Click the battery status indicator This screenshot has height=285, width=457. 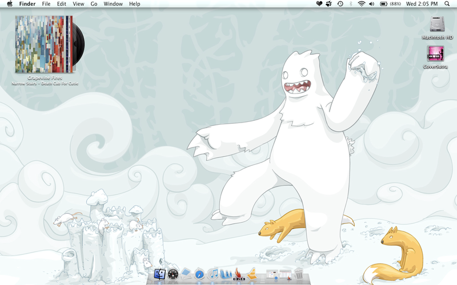point(384,4)
